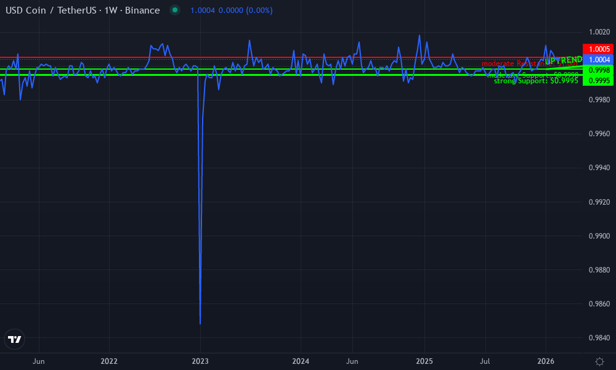Click the 0.9980 price scale value
This screenshot has height=370, width=616.
(x=599, y=100)
